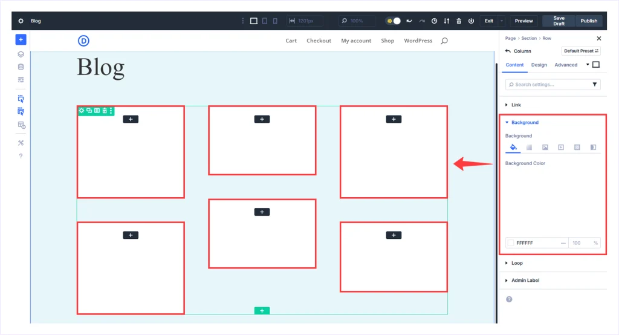
Task: Open editing history clock icon
Action: [x=434, y=21]
